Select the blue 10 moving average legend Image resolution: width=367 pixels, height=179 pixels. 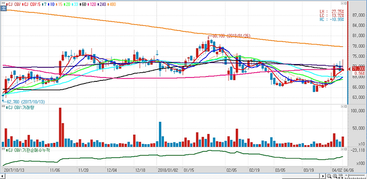(52, 4)
